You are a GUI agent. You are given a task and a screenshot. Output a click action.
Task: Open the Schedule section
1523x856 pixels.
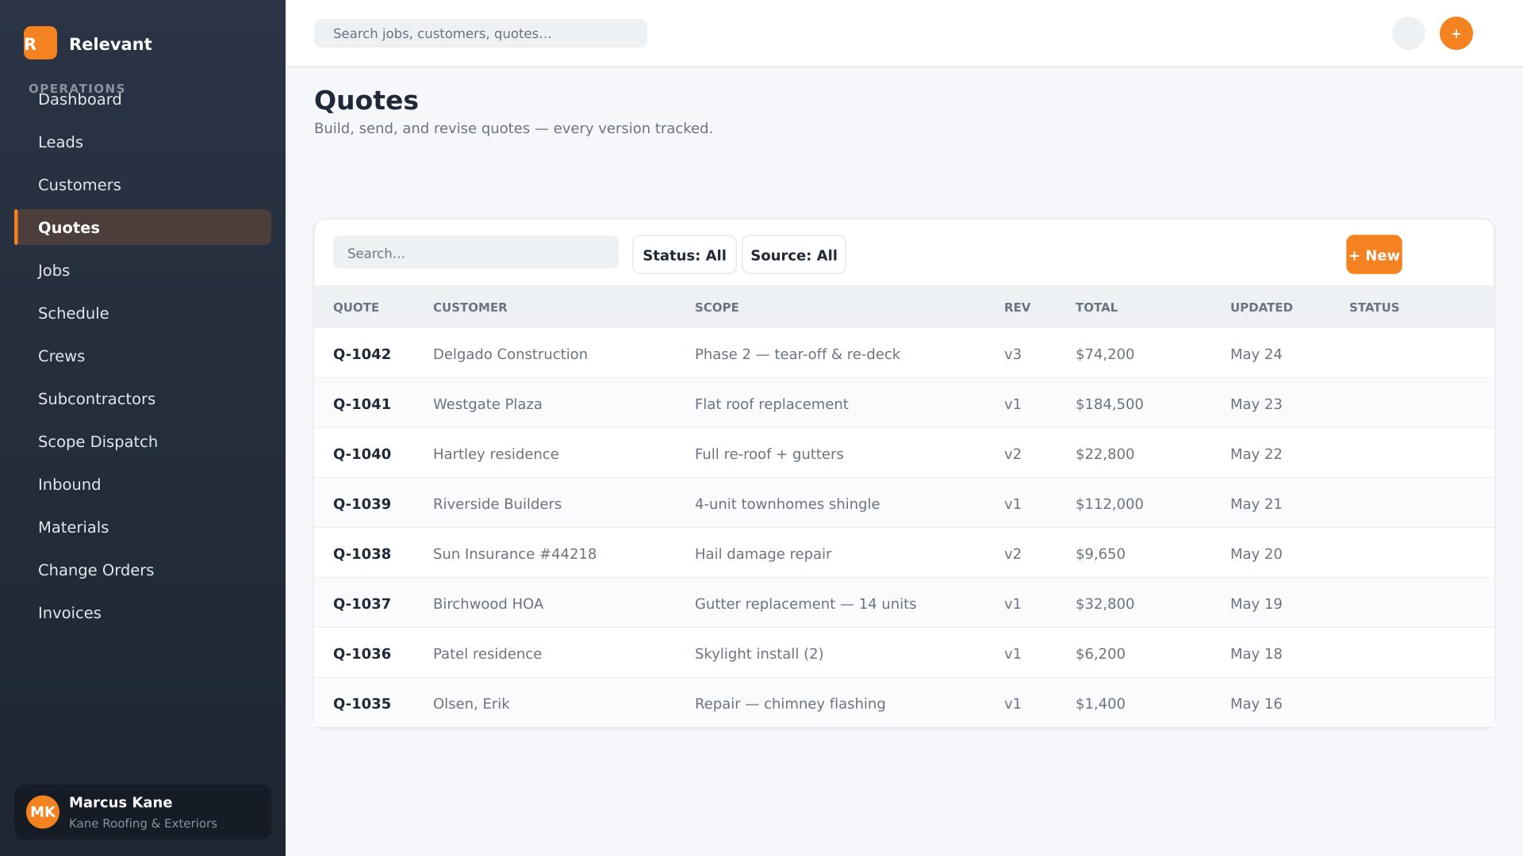click(x=143, y=313)
